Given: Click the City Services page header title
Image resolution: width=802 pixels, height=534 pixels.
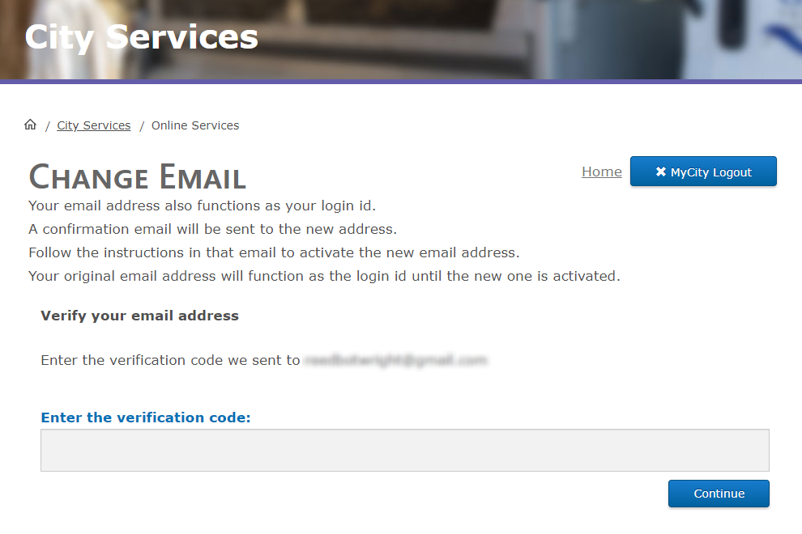Looking at the screenshot, I should pyautogui.click(x=141, y=36).
